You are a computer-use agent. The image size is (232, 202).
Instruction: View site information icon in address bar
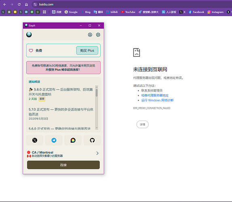35,4
